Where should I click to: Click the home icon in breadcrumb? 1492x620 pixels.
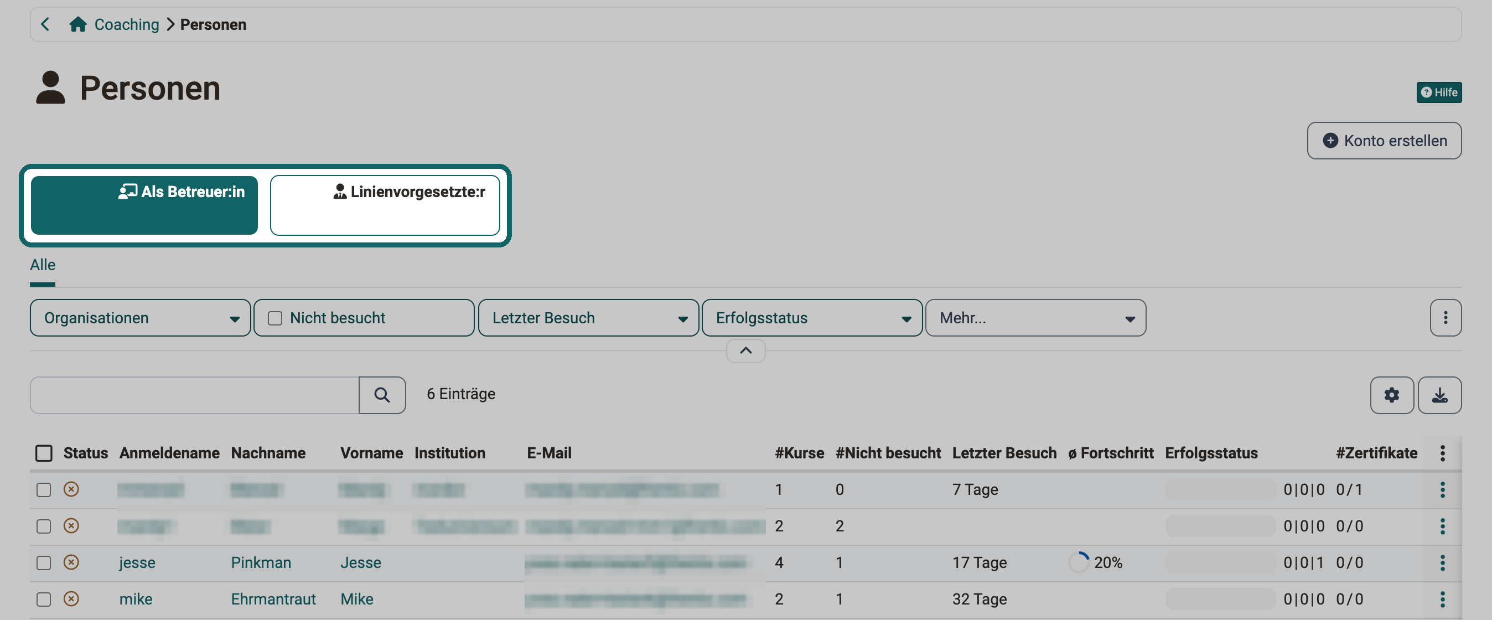(77, 24)
